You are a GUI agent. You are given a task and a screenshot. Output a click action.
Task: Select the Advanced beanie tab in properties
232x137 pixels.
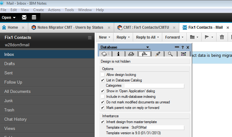(184, 54)
